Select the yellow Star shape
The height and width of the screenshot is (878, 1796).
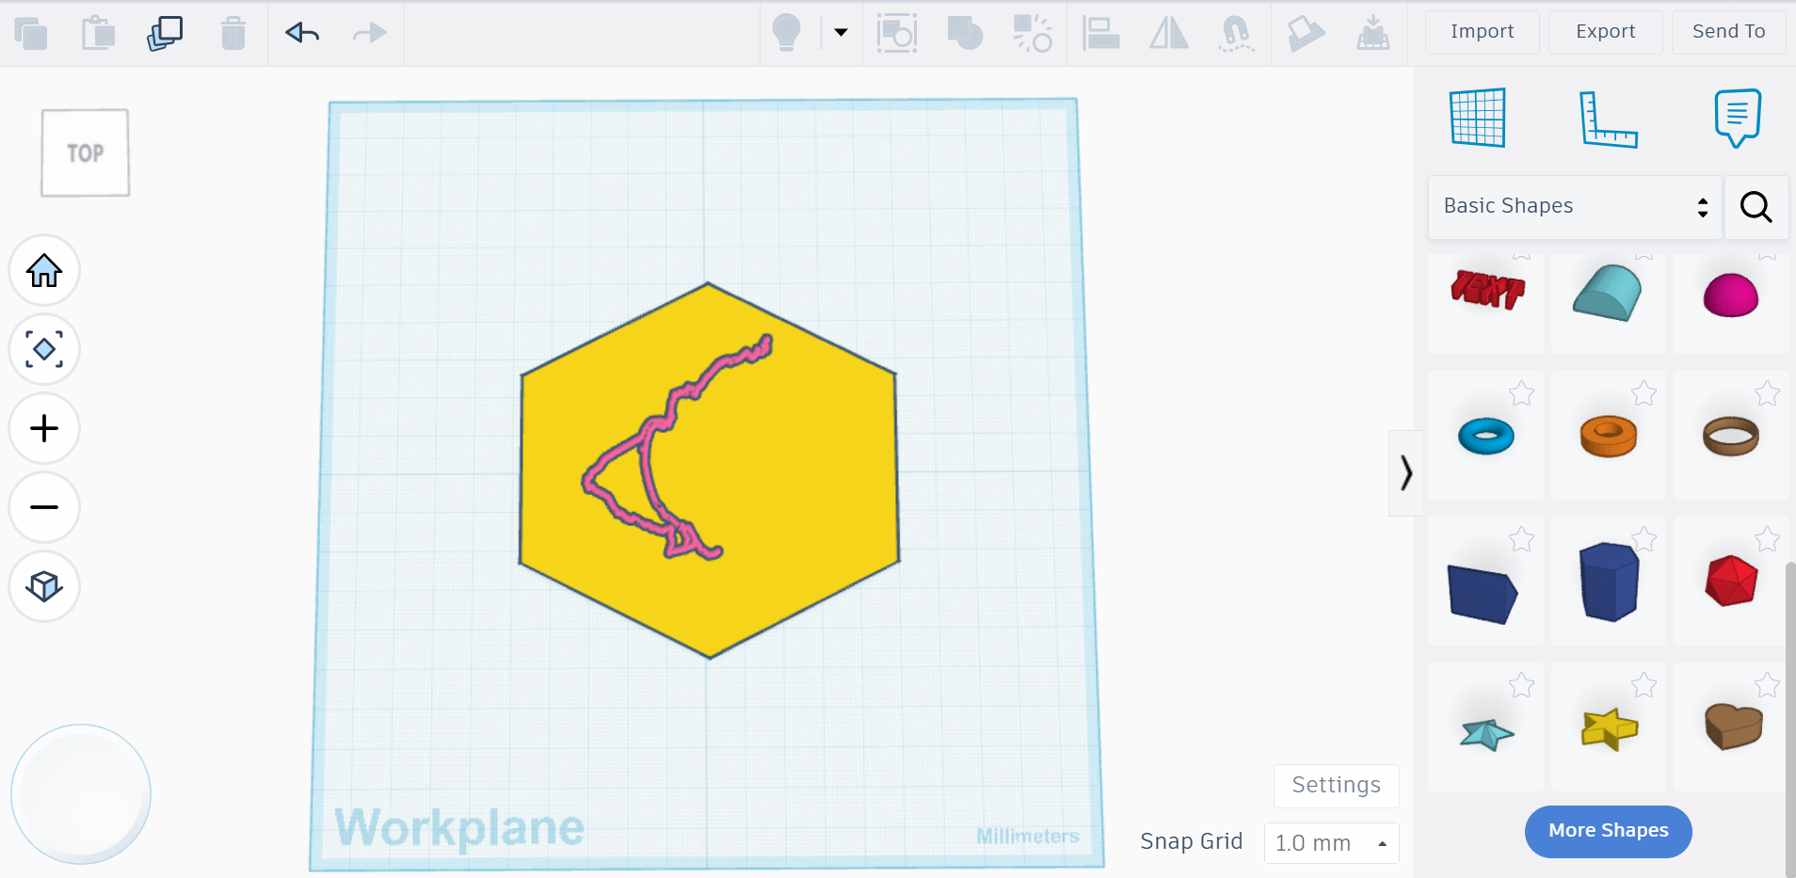pyautogui.click(x=1609, y=728)
